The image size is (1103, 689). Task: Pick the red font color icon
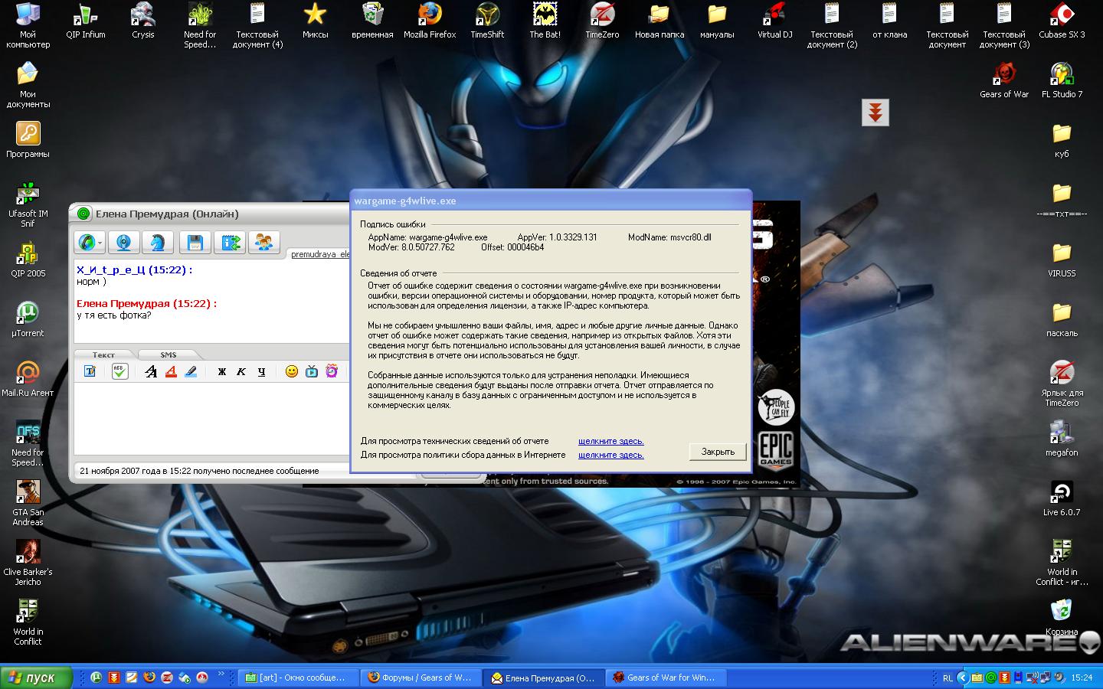[171, 371]
